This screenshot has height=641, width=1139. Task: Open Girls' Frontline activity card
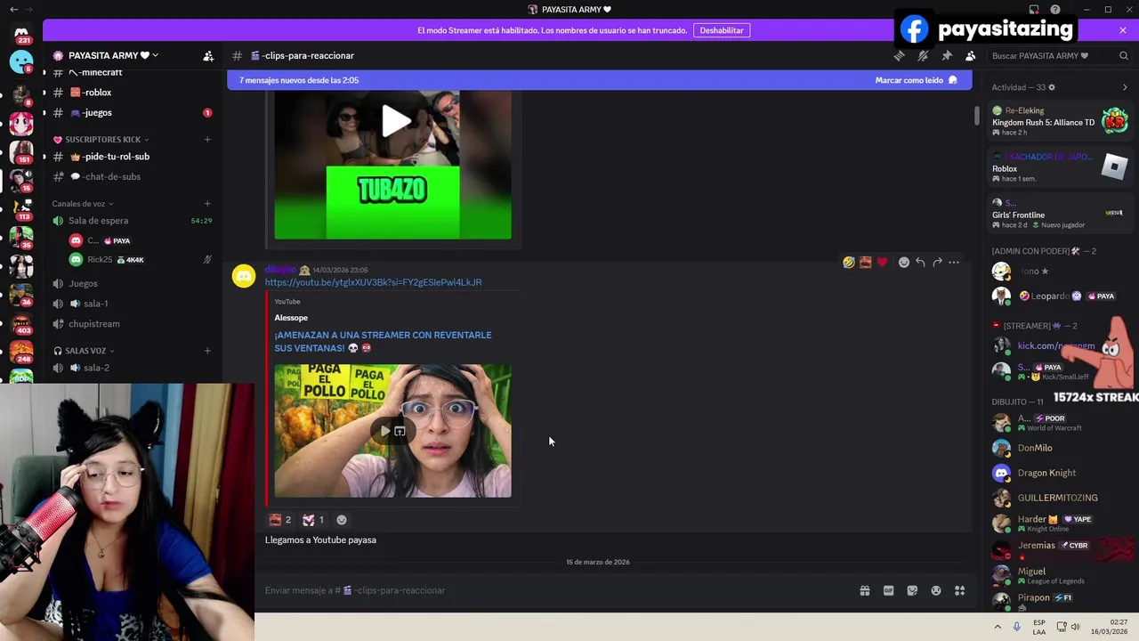tap(1059, 215)
